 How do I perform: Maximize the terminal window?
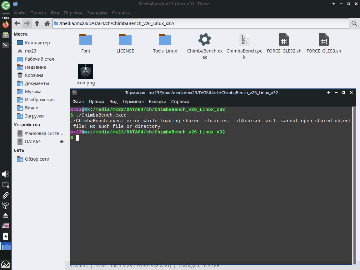pyautogui.click(x=344, y=92)
